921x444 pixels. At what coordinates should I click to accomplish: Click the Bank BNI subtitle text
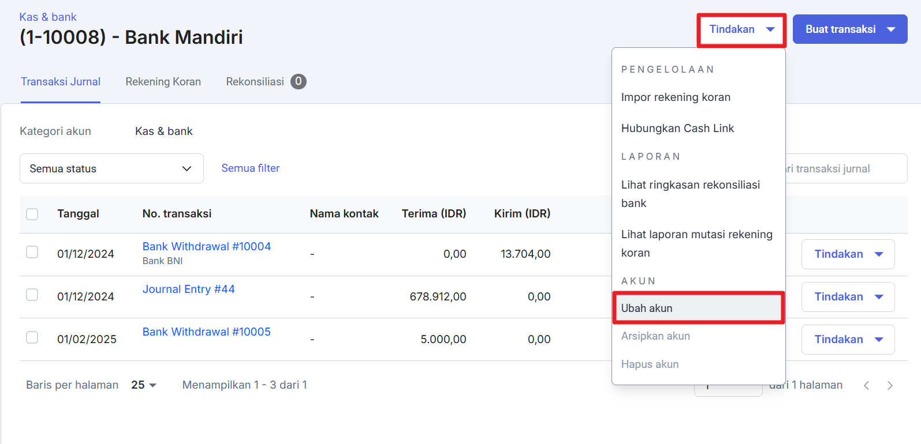162,261
